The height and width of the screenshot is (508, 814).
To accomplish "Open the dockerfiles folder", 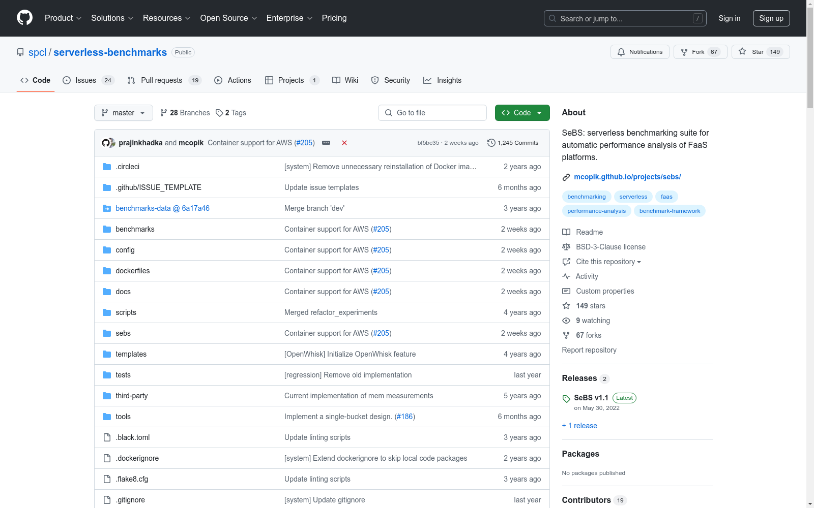I will [x=133, y=271].
